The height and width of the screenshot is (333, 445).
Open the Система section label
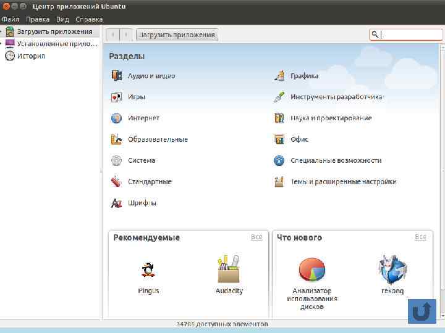[142, 160]
